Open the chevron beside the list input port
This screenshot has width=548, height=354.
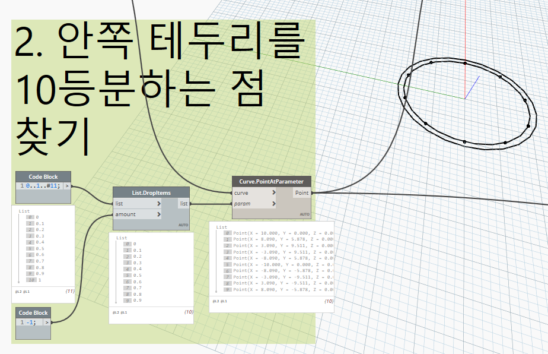tap(159, 204)
